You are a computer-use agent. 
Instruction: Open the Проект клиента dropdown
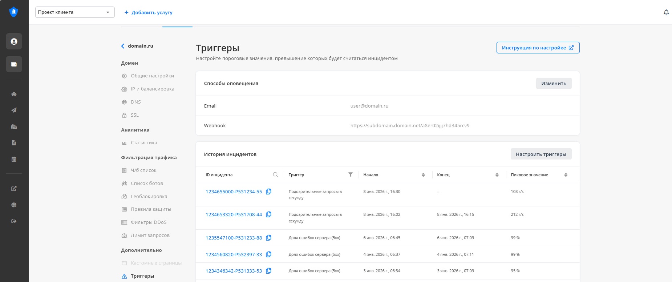click(x=75, y=12)
